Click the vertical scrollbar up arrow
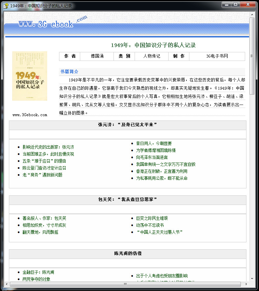Viewport: 259px width, 291px height. tap(252, 15)
